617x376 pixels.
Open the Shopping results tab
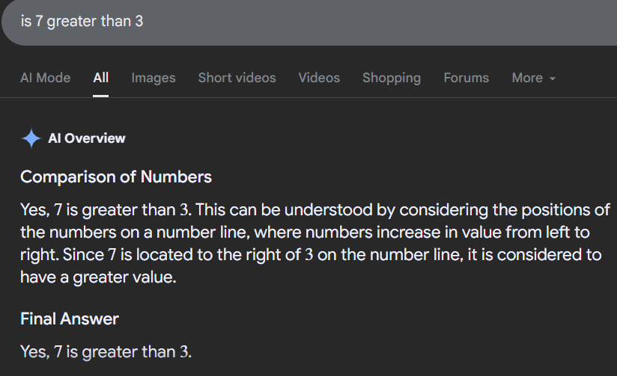point(392,78)
